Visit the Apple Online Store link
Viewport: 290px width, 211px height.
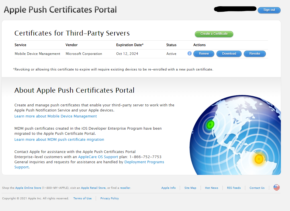coord(28,188)
